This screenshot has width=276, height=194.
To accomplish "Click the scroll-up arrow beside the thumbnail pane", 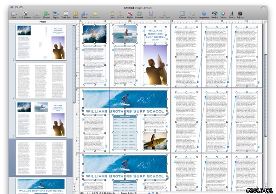I will [74, 186].
